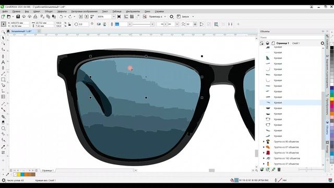This screenshot has width=334, height=188.
Task: Open the 'Файл' menu
Action: [5, 11]
